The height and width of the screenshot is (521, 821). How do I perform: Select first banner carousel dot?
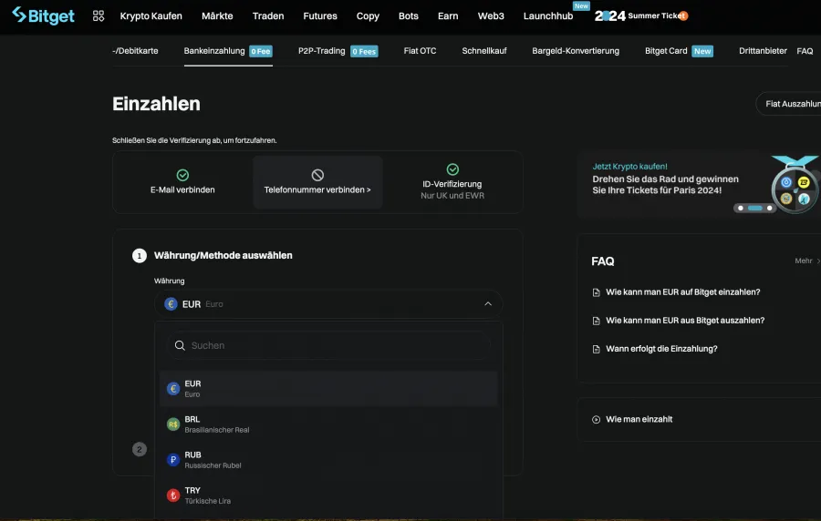coord(741,208)
